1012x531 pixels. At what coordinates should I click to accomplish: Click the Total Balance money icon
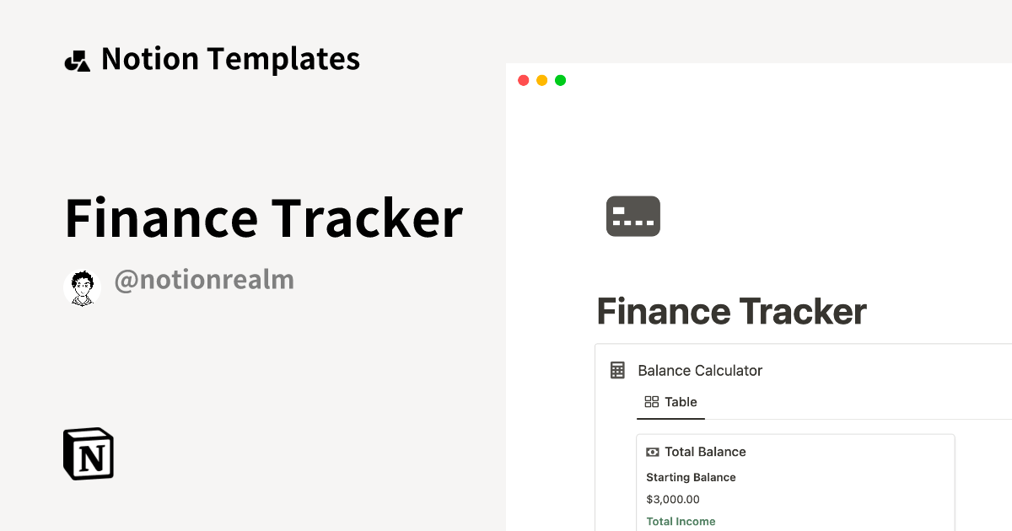(x=653, y=452)
